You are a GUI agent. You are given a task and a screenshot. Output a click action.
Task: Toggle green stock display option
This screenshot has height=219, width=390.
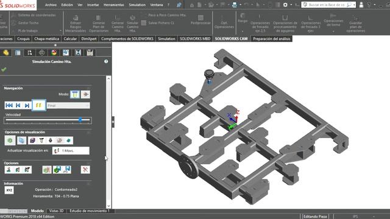point(10,141)
